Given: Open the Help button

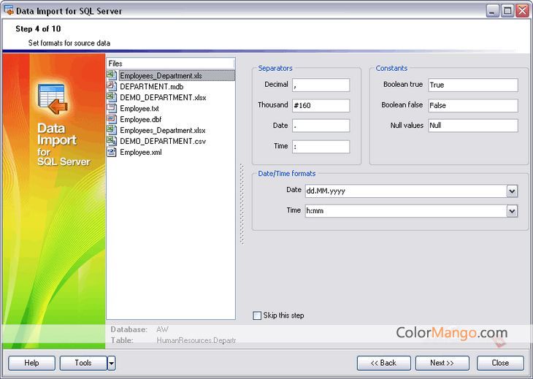Looking at the screenshot, I should click(31, 363).
